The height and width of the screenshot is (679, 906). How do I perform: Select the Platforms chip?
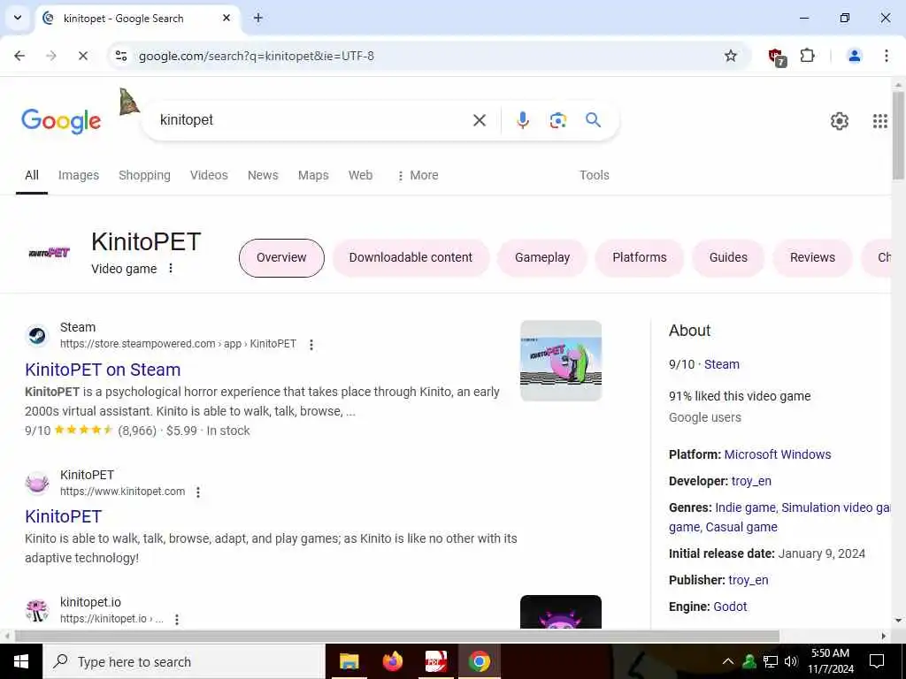(x=640, y=257)
